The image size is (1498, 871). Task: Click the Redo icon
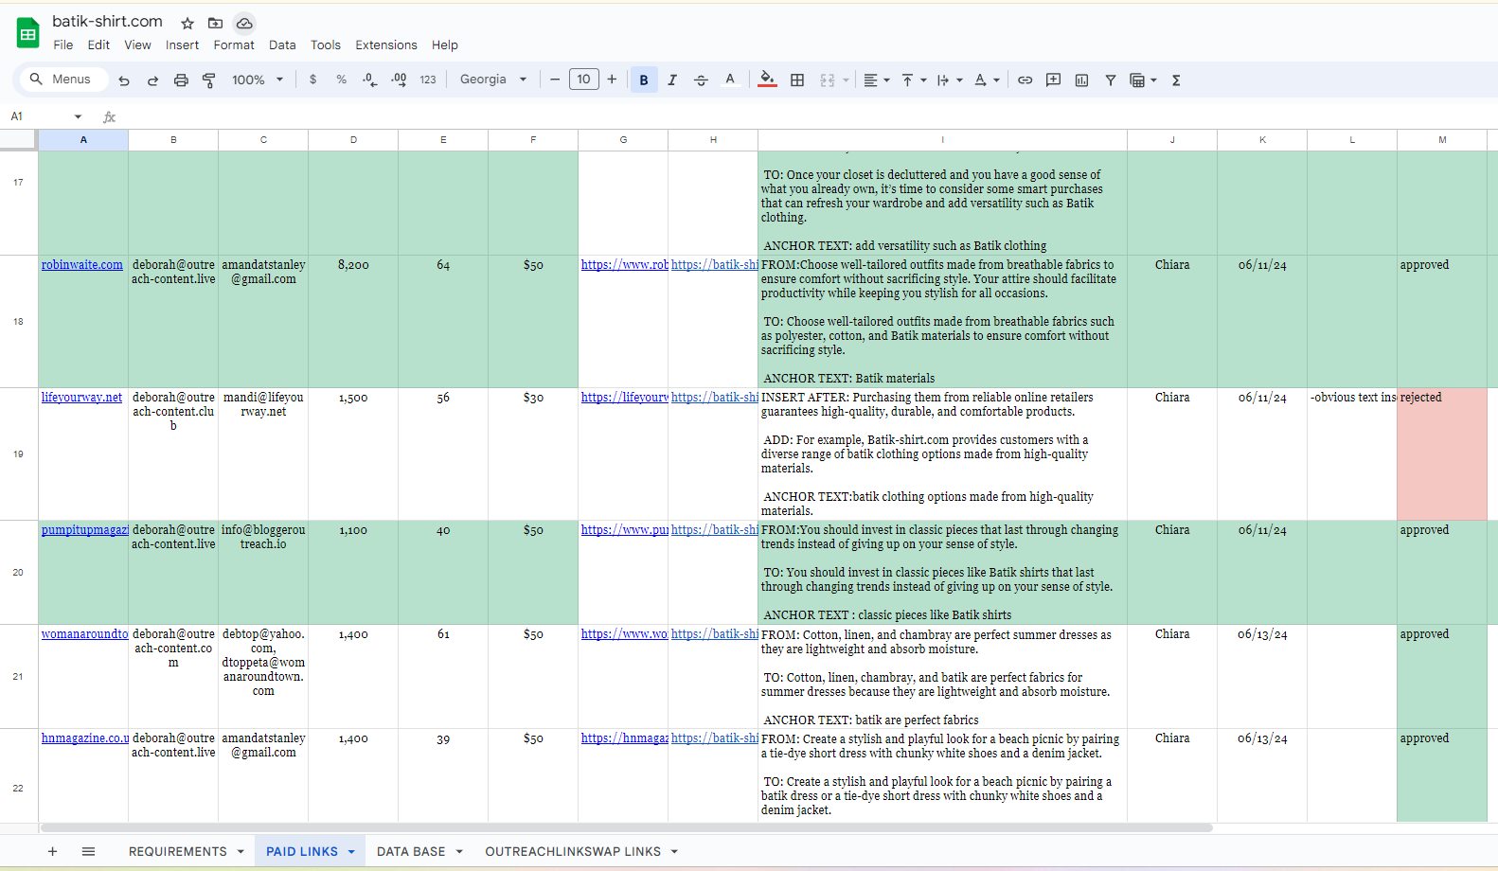pyautogui.click(x=152, y=80)
